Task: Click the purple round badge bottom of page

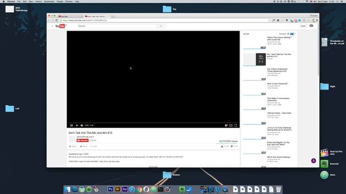Action: [314, 161]
